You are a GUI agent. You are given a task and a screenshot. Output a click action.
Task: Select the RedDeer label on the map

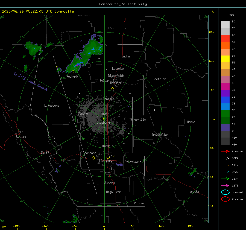point(116,83)
